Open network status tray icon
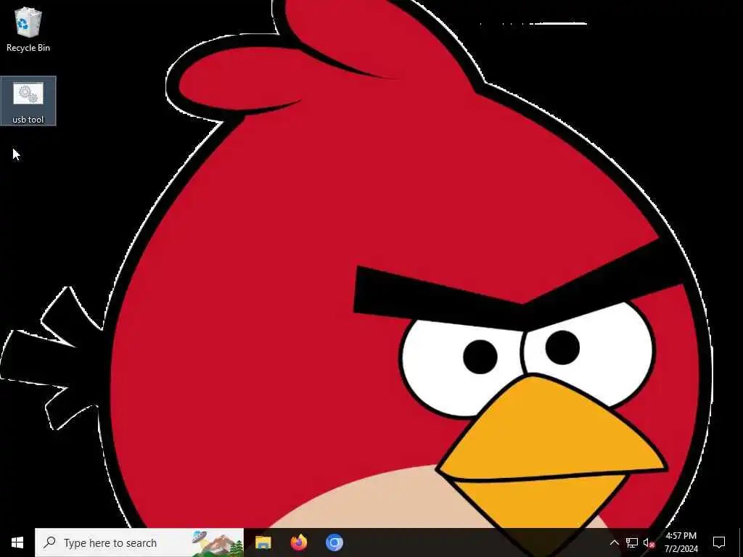 pyautogui.click(x=632, y=542)
